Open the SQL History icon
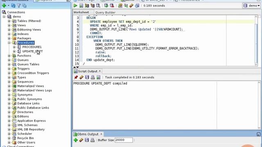Image resolution: width=262 pixels, height=147 pixels. point(137,6)
